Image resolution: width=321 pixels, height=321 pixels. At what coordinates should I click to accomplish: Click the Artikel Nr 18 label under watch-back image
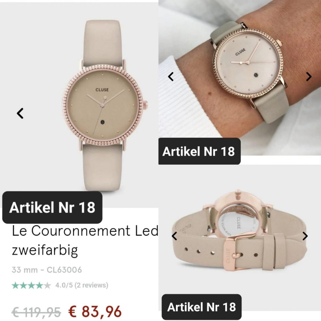coord(202,307)
